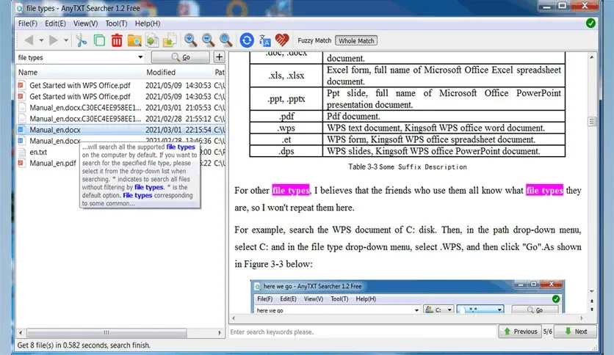Image resolution: width=614 pixels, height=355 pixels.
Task: Open the File(F) menu
Action: pyautogui.click(x=28, y=23)
